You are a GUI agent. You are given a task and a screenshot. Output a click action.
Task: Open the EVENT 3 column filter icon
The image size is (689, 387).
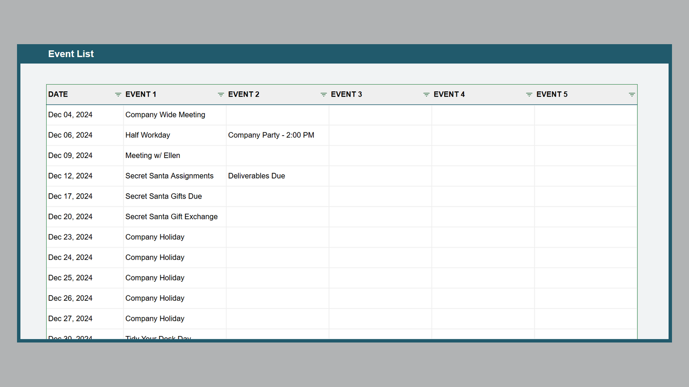pyautogui.click(x=426, y=95)
